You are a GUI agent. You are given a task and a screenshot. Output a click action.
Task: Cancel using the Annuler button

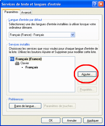point(72,121)
